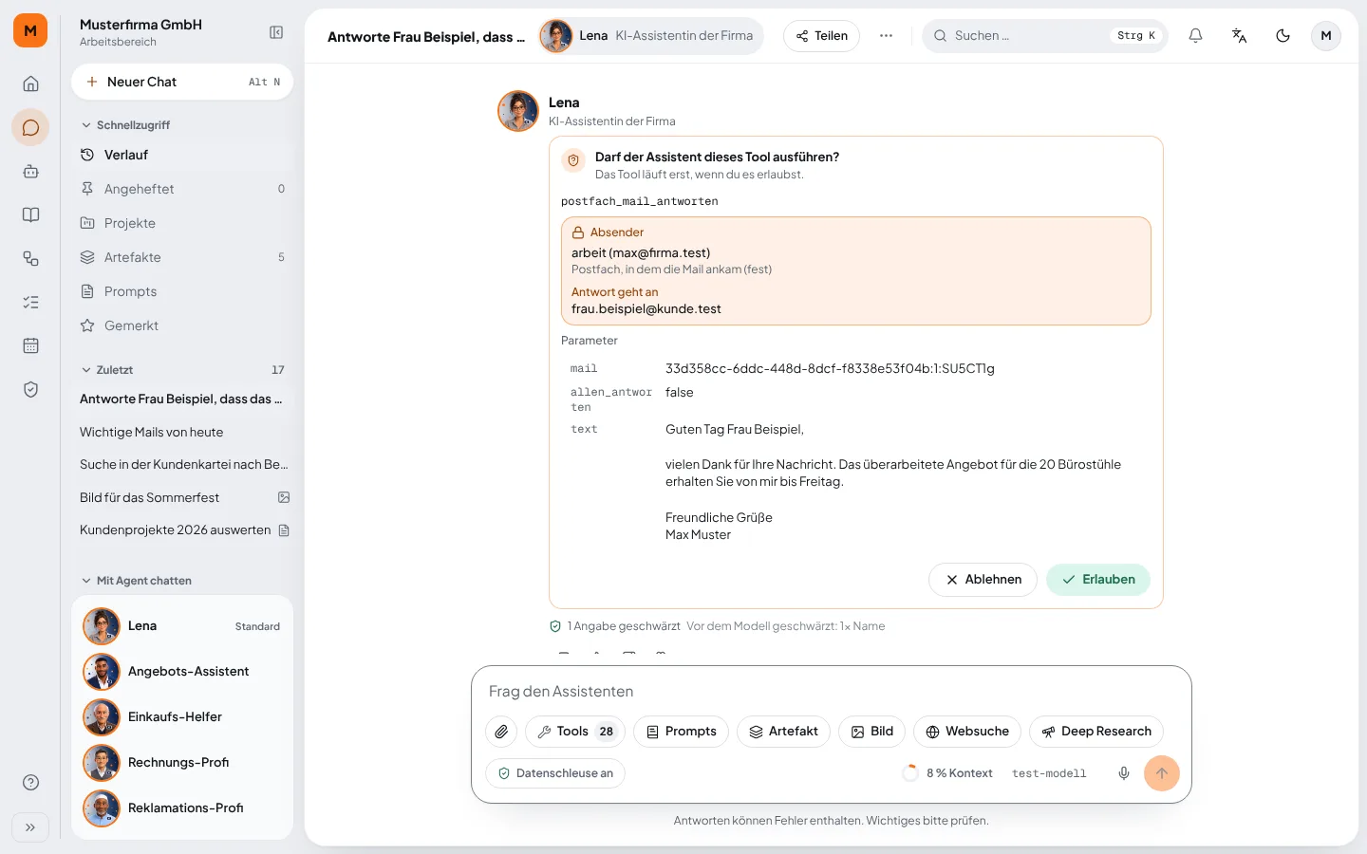Open Verlauf in the sidebar
The height and width of the screenshot is (854, 1367).
(x=182, y=155)
